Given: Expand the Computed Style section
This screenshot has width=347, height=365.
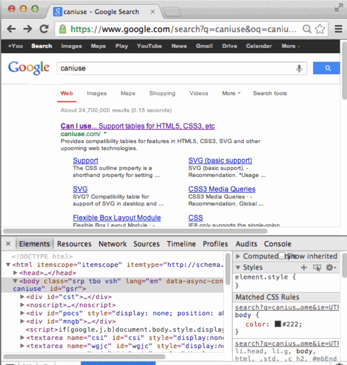Looking at the screenshot, I should 237,256.
